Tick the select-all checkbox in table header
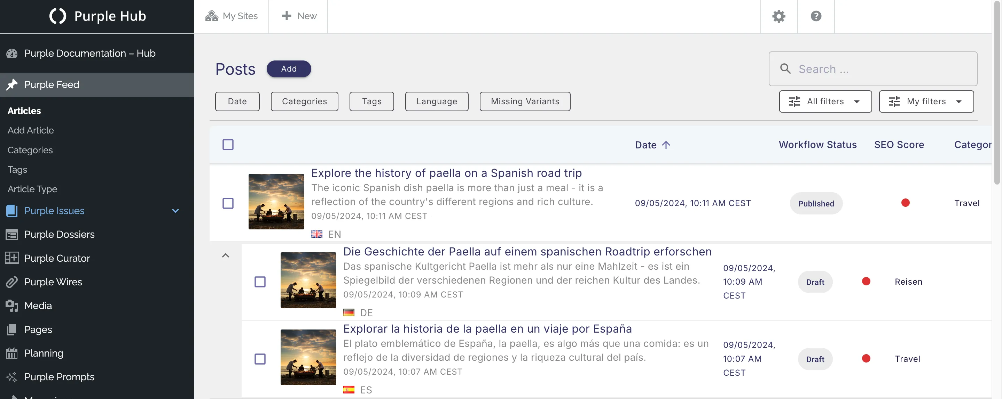1002x399 pixels. pos(228,145)
